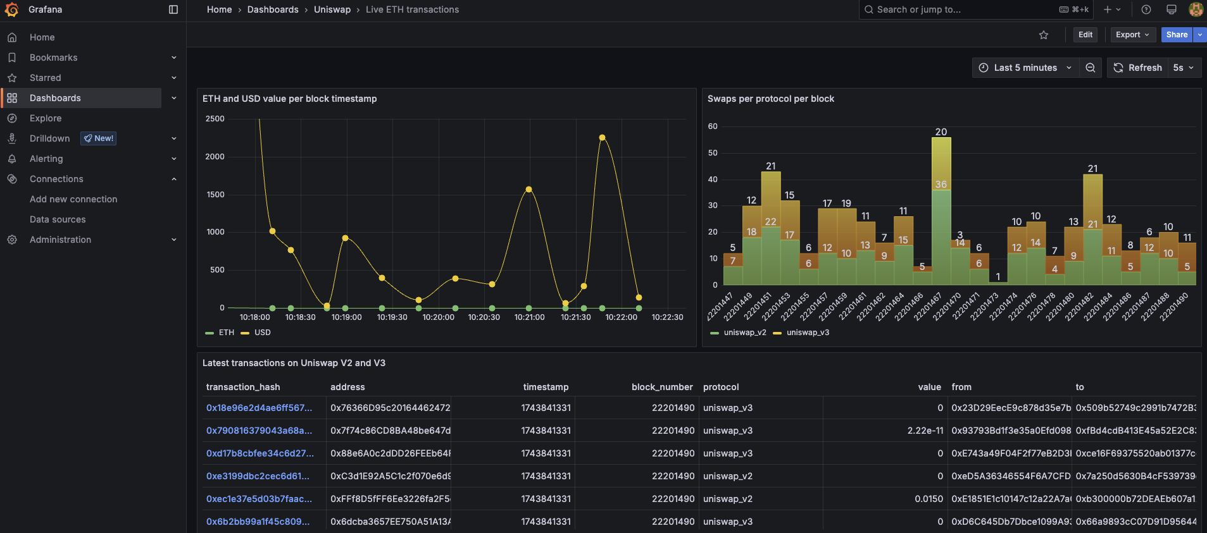Viewport: 1207px width, 533px height.
Task: Click the clock icon in the time picker
Action: tap(984, 68)
